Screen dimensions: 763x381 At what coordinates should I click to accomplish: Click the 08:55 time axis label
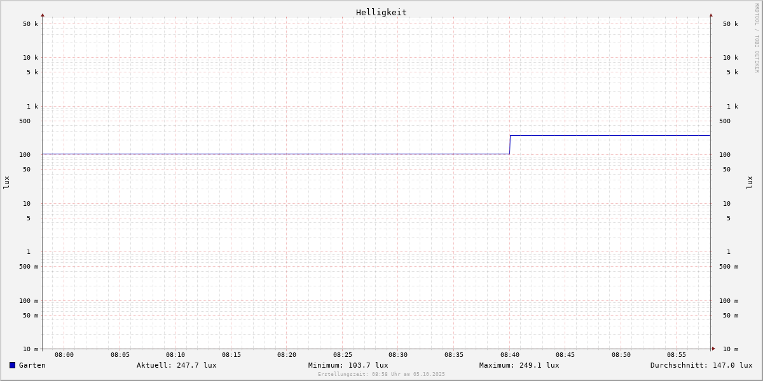click(x=677, y=355)
